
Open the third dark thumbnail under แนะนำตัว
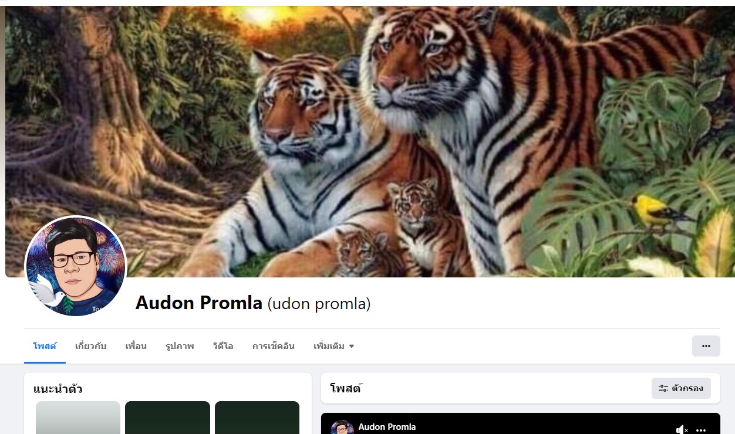click(257, 418)
